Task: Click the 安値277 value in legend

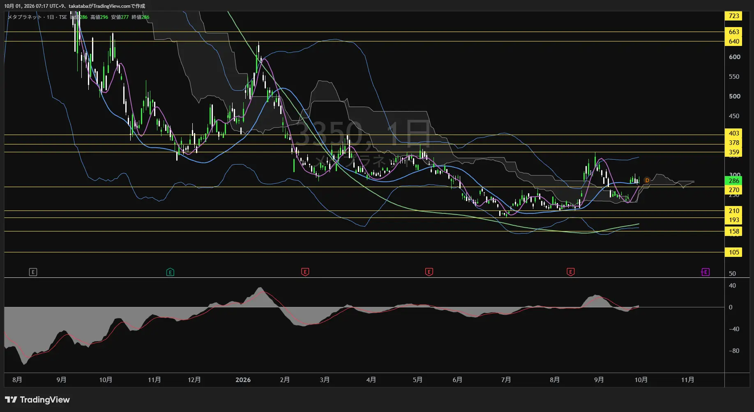Action: 120,17
